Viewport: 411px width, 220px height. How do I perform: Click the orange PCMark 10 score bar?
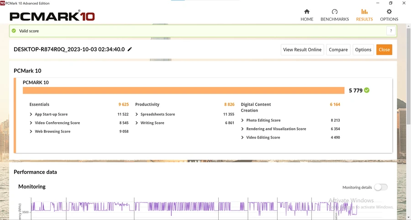tap(184, 90)
